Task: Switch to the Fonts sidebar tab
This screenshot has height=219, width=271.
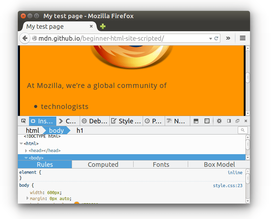Action: click(161, 164)
